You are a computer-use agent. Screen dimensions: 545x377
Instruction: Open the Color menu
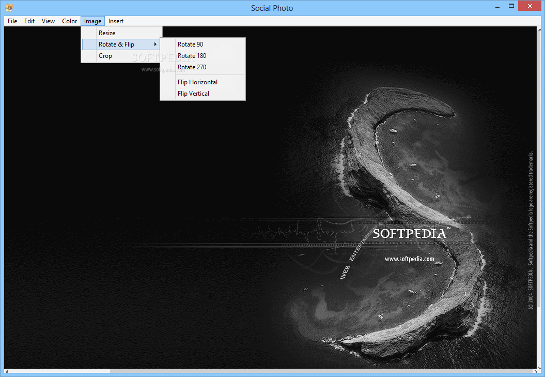click(70, 21)
